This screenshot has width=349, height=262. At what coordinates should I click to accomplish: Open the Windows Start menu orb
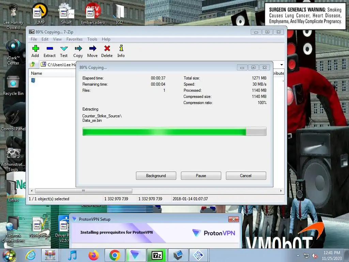tap(9, 256)
